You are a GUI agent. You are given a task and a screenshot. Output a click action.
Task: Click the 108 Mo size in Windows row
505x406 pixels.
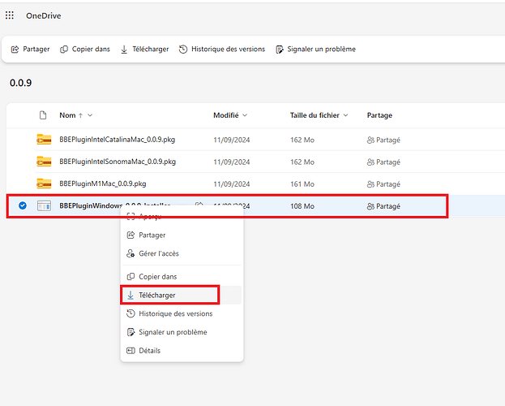click(302, 206)
